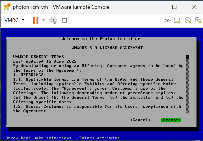Open the VMRC menu dropdown

[x=14, y=20]
